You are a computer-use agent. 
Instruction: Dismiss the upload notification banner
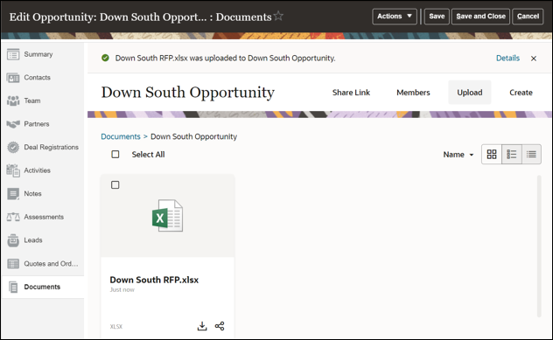point(534,59)
